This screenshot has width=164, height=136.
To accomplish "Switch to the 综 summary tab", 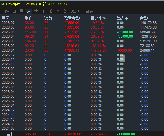I will (7, 11).
